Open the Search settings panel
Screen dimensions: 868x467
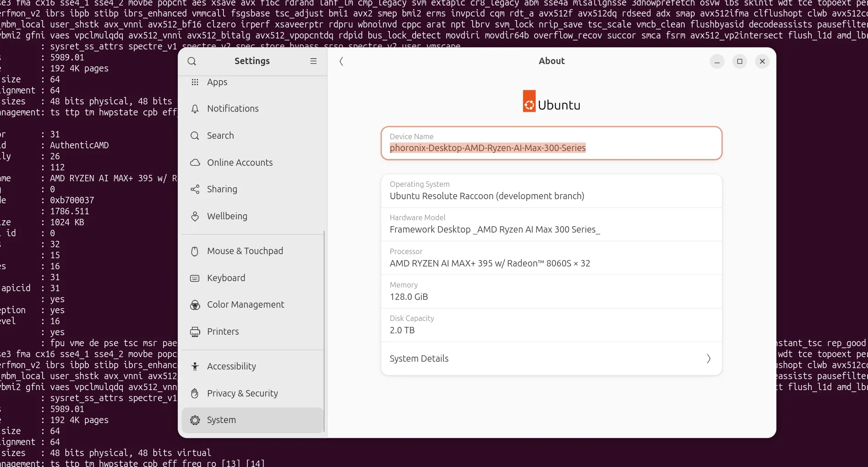tap(220, 136)
